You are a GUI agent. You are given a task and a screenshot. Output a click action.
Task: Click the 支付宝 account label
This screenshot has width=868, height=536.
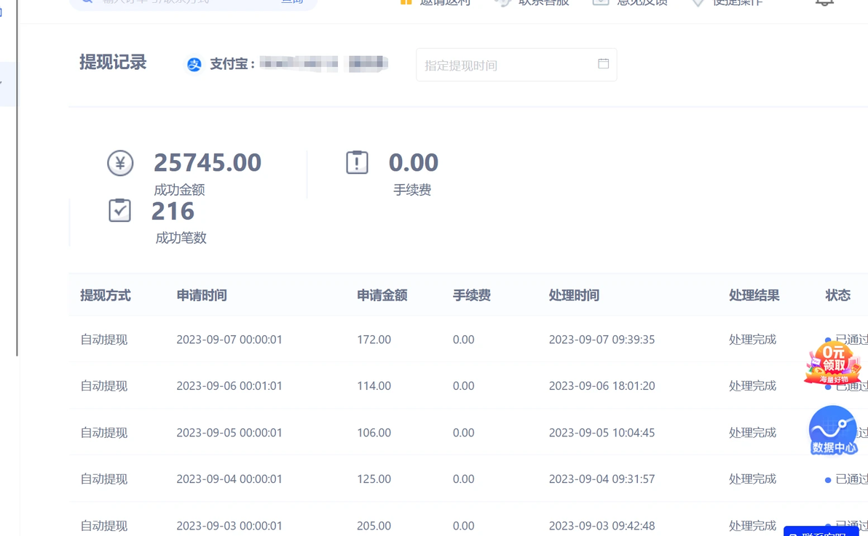(x=232, y=64)
